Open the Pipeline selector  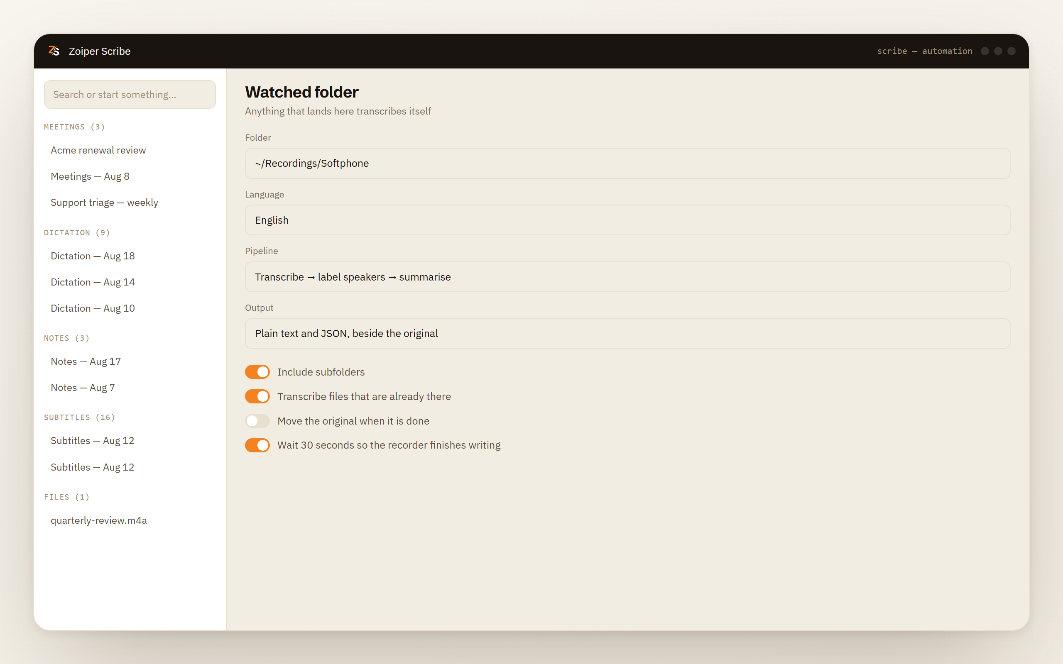pos(627,277)
